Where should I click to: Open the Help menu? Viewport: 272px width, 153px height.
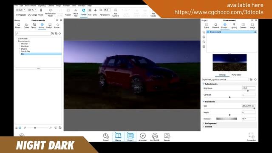click(x=90, y=6)
